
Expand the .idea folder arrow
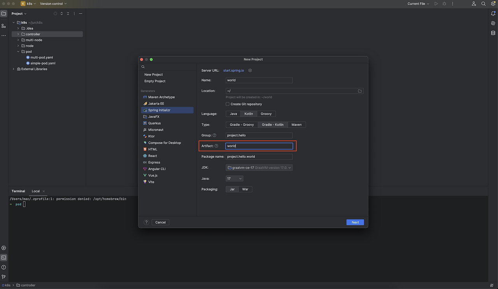[18, 28]
